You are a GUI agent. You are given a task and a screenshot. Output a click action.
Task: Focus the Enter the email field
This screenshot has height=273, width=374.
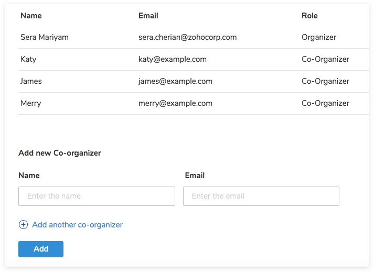click(x=261, y=196)
